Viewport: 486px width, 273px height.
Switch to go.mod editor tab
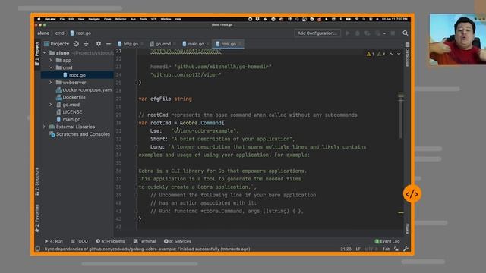(x=163, y=44)
